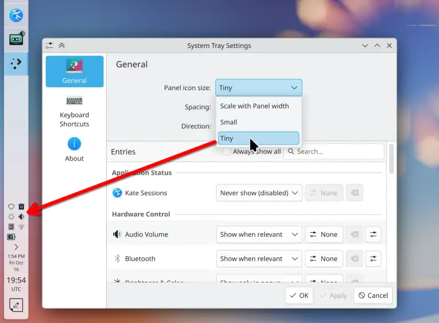439x323 pixels.
Task: Open Audio Volume visibility dropdown
Action: click(x=259, y=235)
